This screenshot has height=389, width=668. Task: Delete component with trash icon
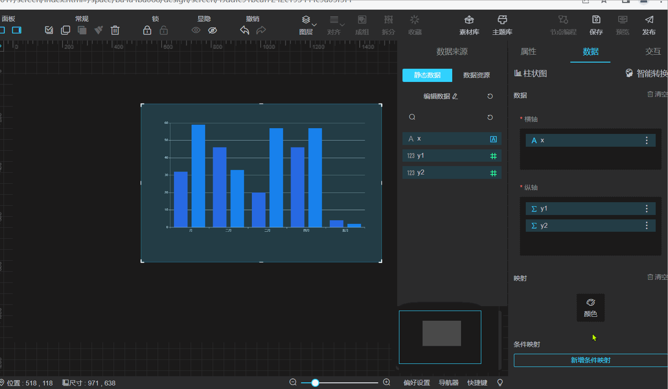tap(115, 30)
